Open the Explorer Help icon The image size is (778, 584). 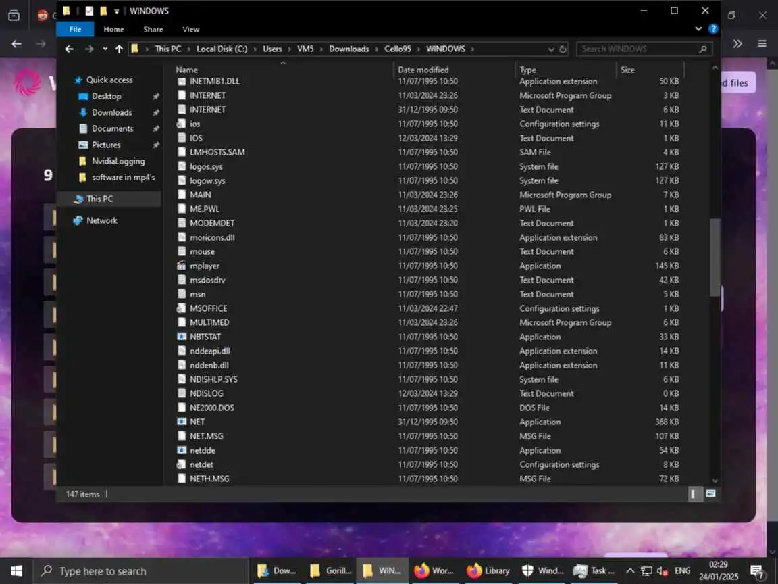pyautogui.click(x=713, y=29)
